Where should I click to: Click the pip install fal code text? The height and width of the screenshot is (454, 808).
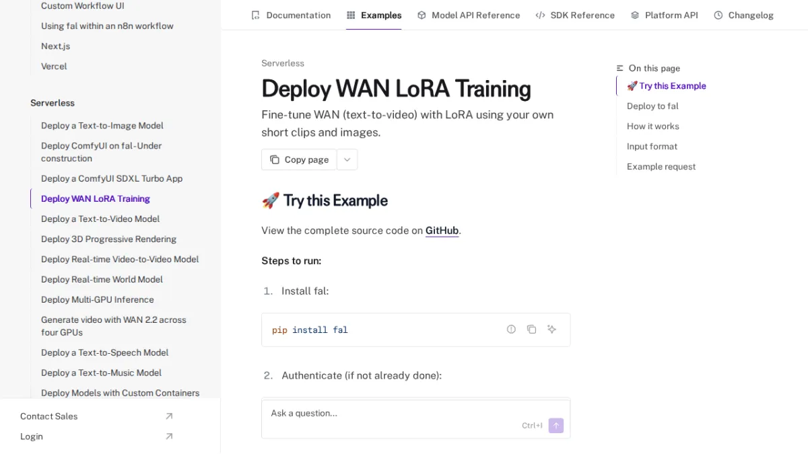tap(310, 330)
